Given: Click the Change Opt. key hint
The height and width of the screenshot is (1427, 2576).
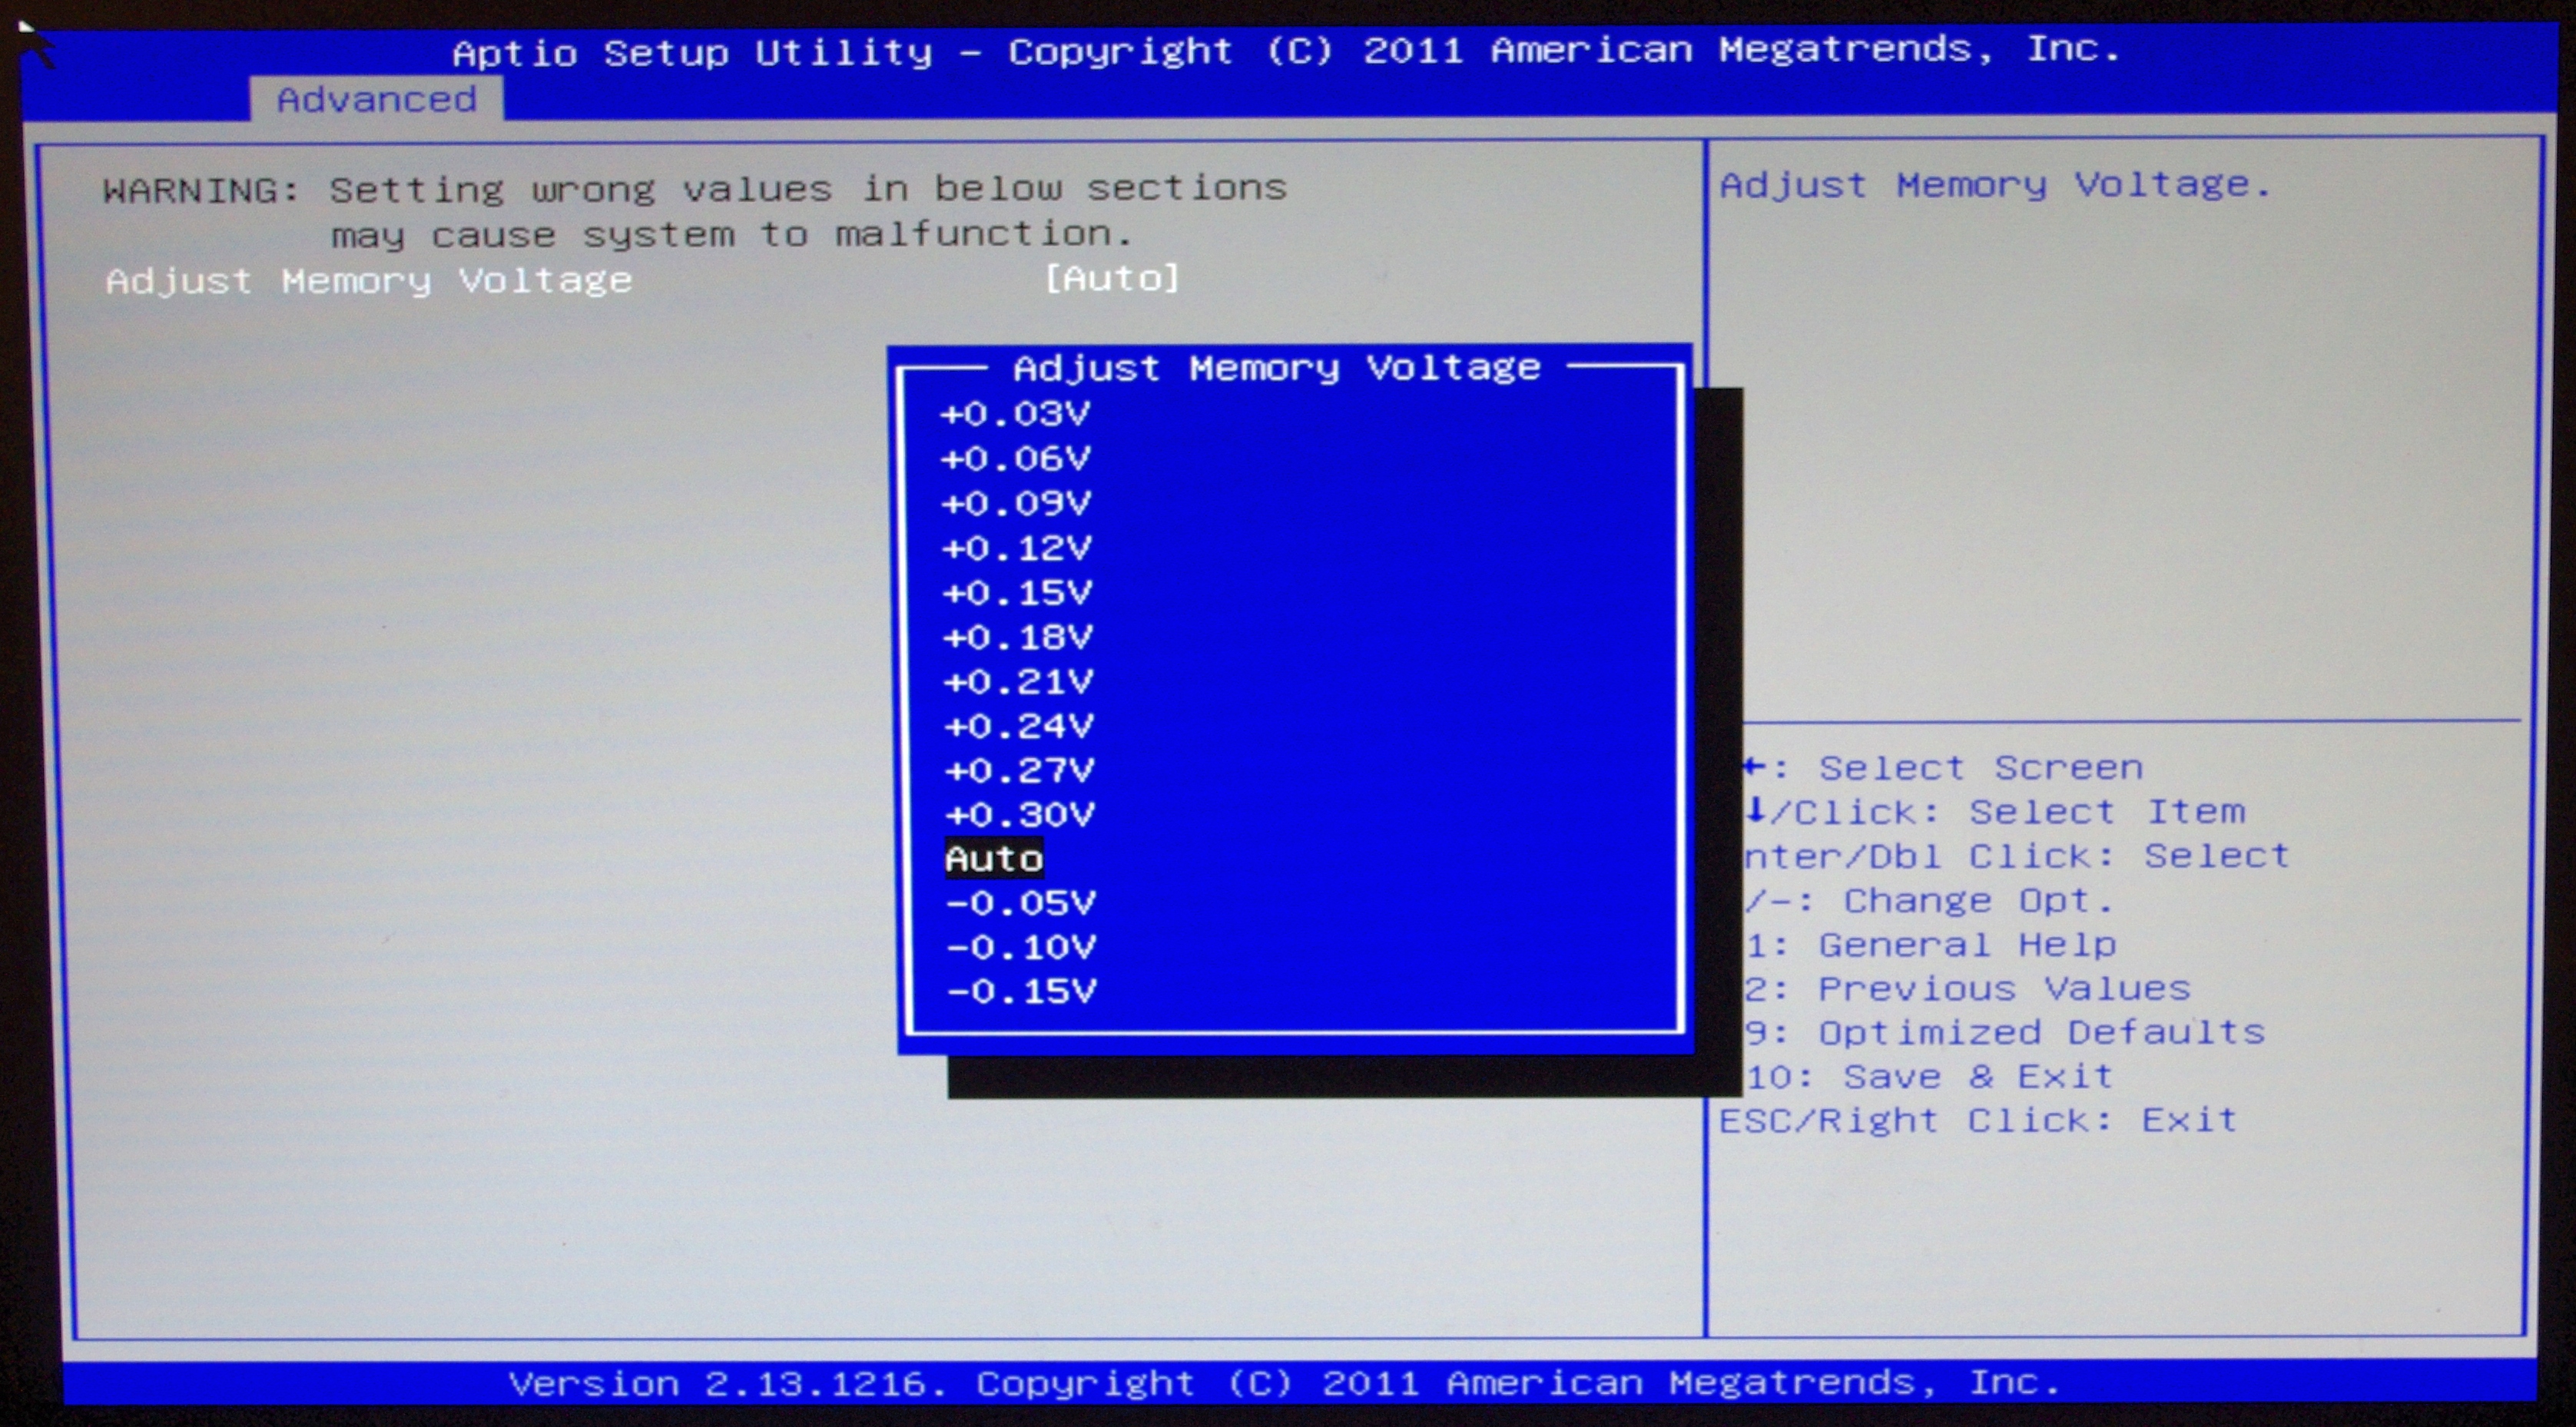Looking at the screenshot, I should tap(1929, 901).
